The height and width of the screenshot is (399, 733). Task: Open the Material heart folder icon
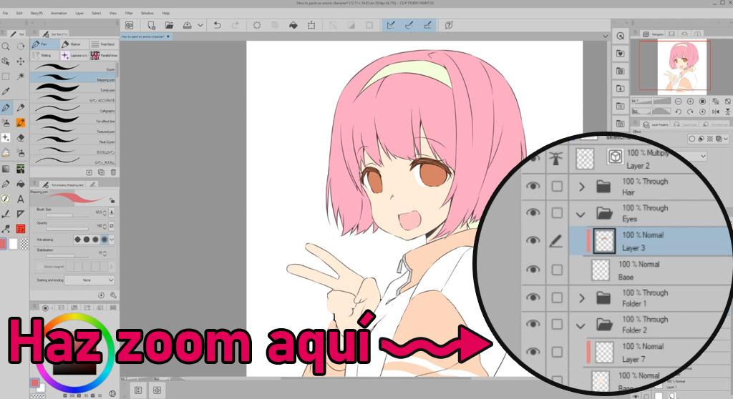[621, 53]
